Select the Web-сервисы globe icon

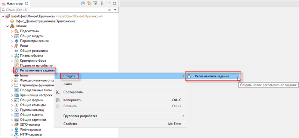click(16, 130)
